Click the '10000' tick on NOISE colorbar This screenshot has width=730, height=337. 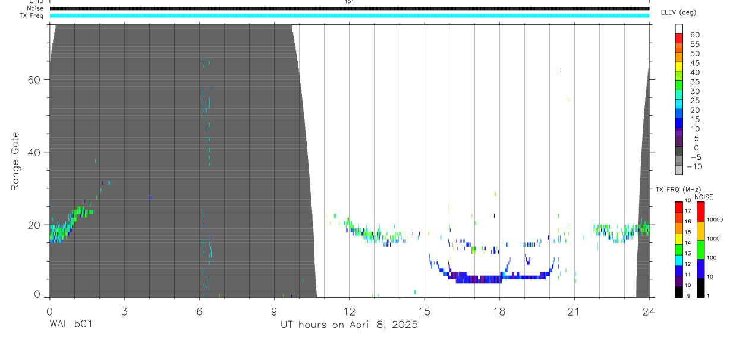(715, 220)
